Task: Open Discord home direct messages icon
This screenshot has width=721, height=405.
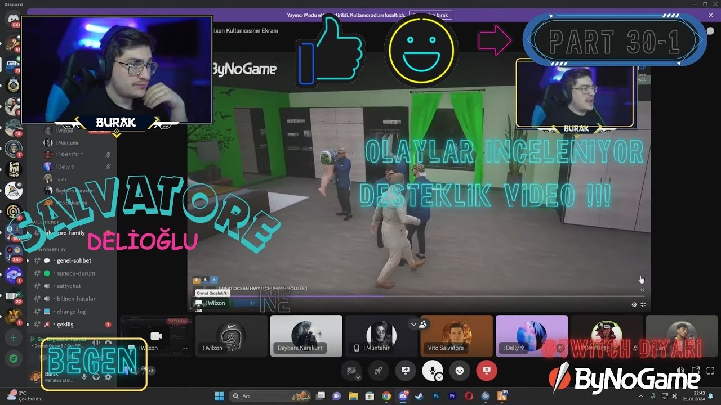Action: click(13, 19)
